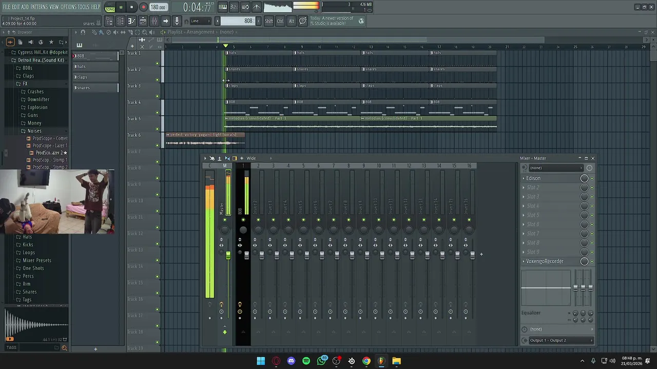
Task: Open the OPTIONS menu
Action: point(68,7)
